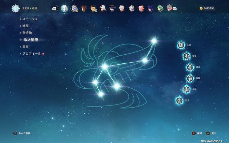
Task: Click the キャラ選択 button label
Action: point(24,133)
